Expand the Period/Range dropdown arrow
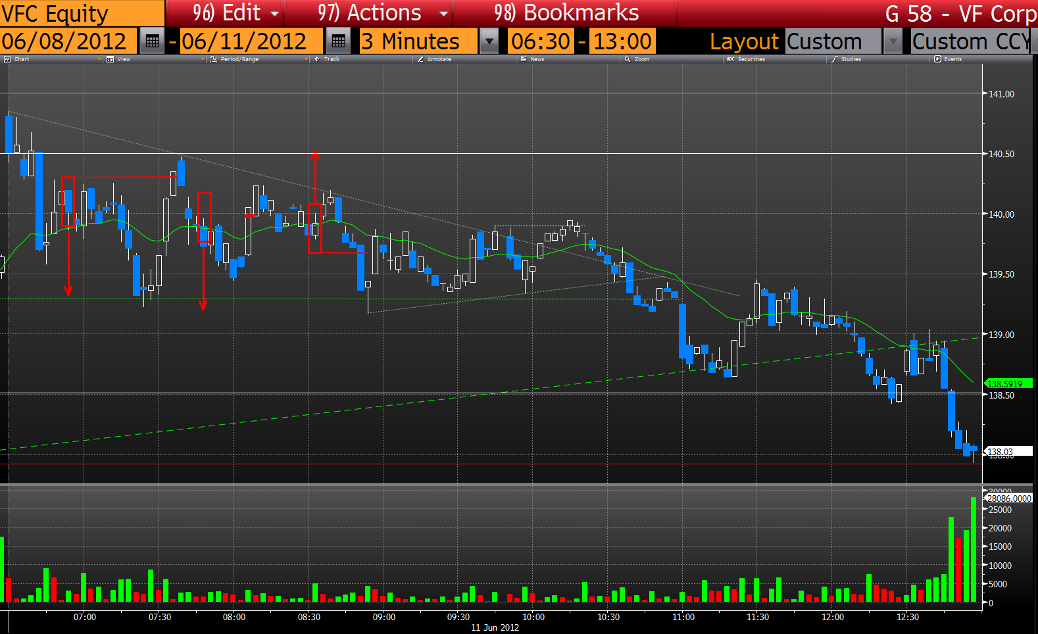The width and height of the screenshot is (1038, 634). [306, 59]
